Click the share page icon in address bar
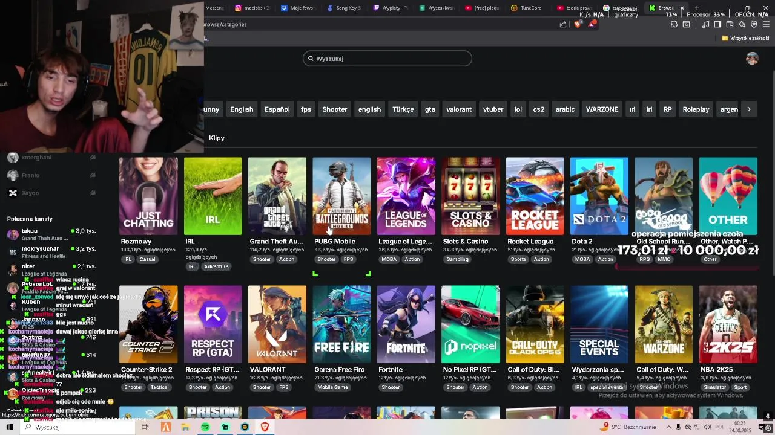This screenshot has width=775, height=435. click(x=563, y=24)
